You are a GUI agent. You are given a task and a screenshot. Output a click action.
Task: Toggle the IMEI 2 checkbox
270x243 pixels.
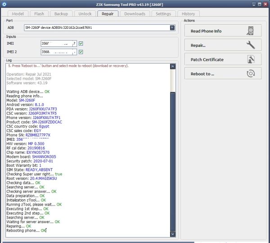pyautogui.click(x=81, y=52)
